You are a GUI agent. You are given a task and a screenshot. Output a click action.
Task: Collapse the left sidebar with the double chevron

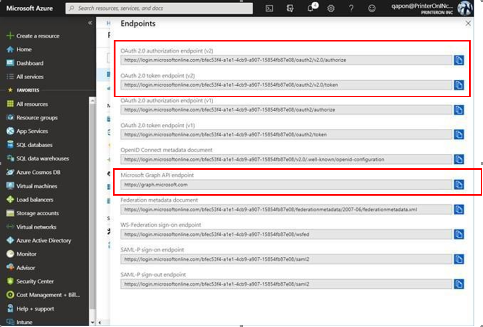pyautogui.click(x=90, y=23)
